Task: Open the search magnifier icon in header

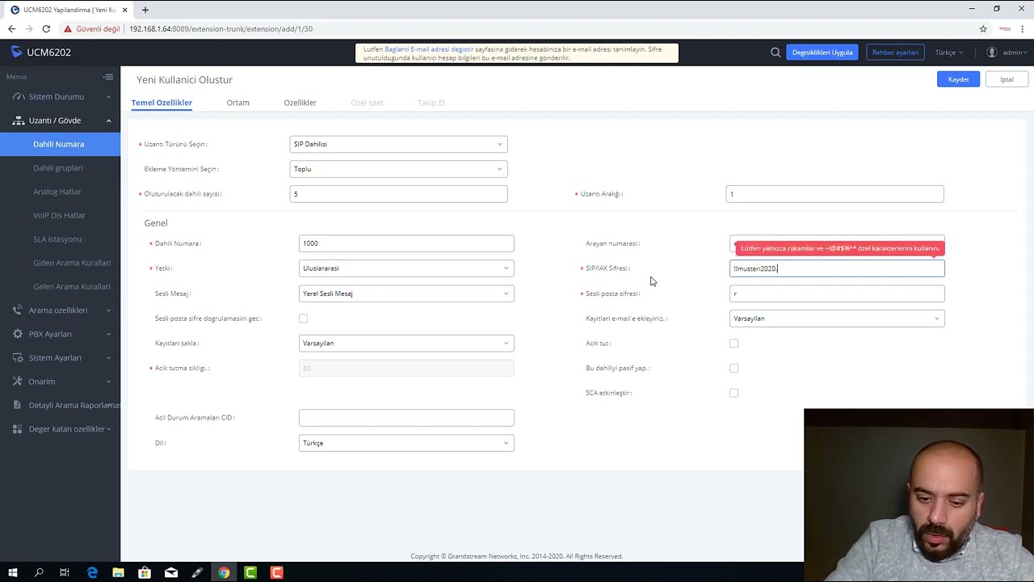Action: (x=775, y=53)
